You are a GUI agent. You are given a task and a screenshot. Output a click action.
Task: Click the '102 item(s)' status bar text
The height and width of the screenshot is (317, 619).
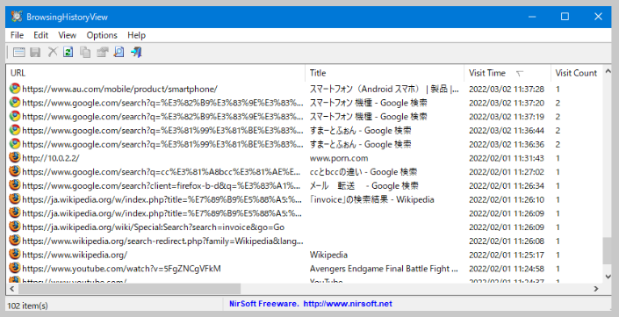pyautogui.click(x=27, y=306)
